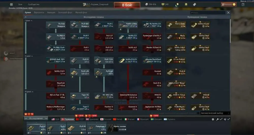Screen dimensions: 254x135
Task: Click the В бой! button
Action: click(127, 5)
